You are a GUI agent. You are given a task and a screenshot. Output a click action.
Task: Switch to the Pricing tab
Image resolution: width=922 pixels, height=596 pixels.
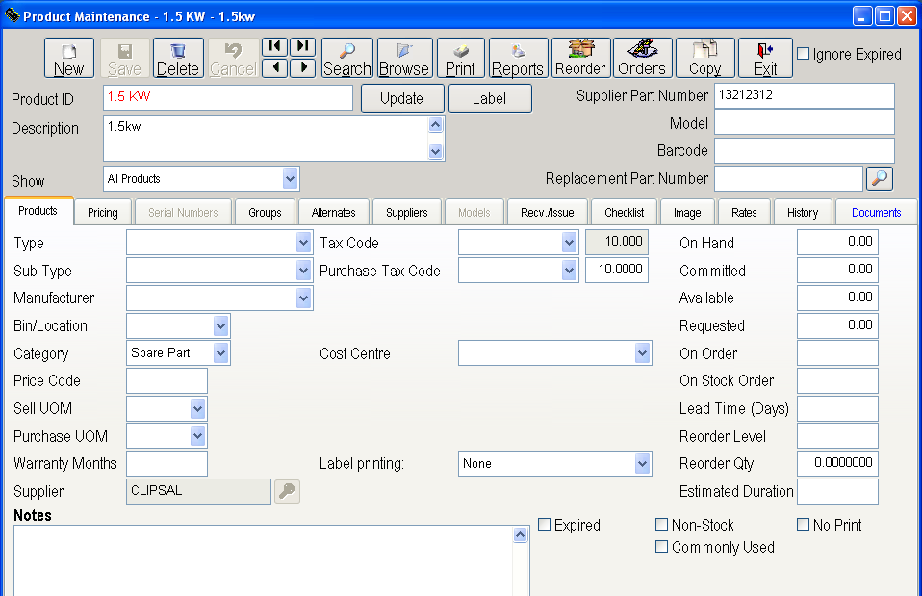103,213
